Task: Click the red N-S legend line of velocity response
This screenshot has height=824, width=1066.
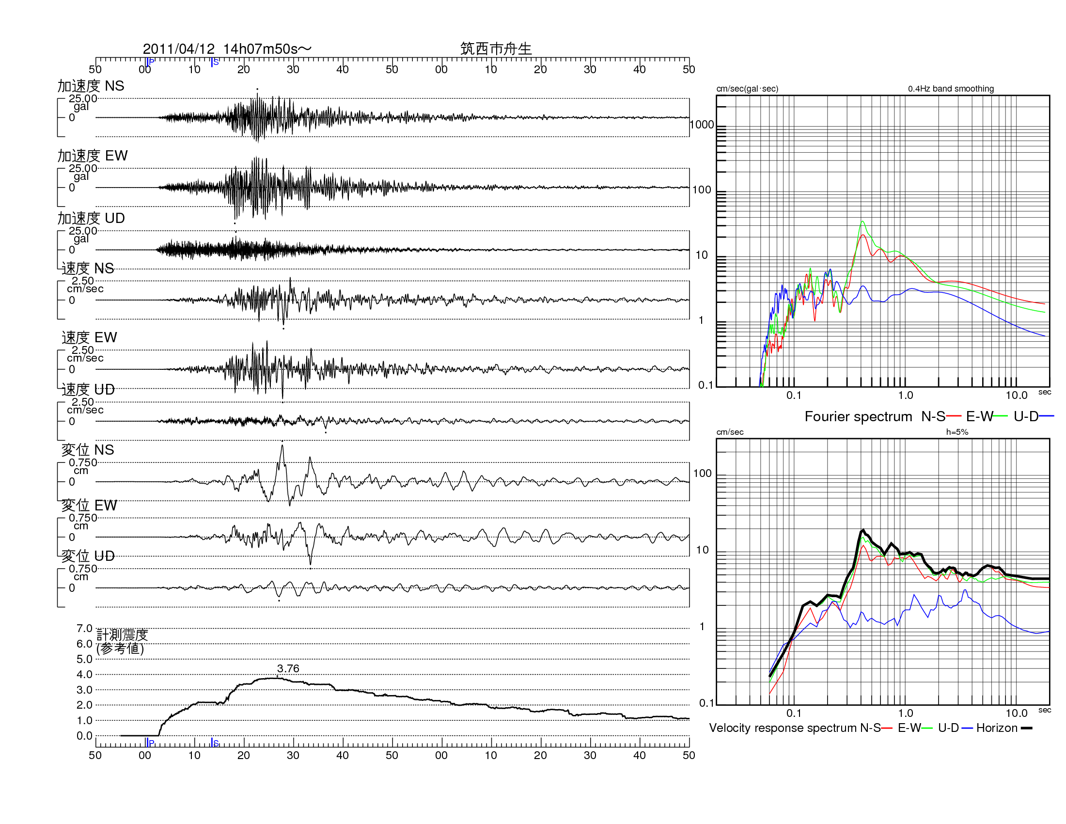Action: 887,729
